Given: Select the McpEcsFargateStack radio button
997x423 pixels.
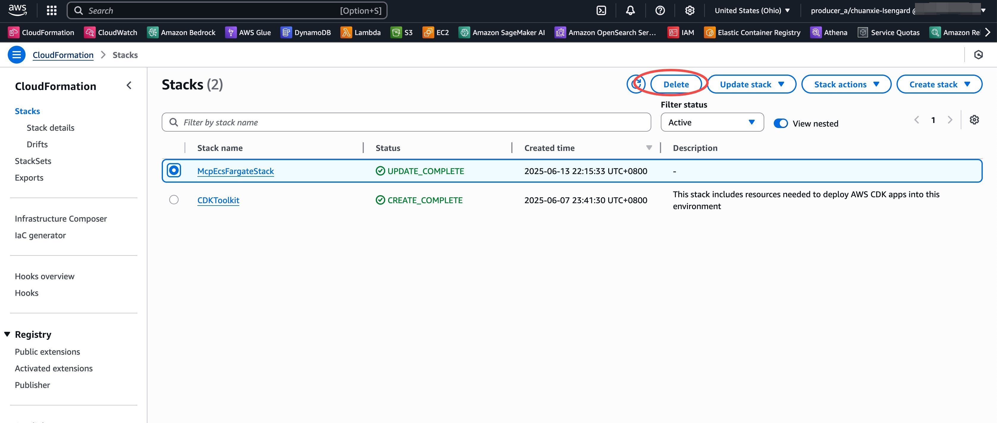Looking at the screenshot, I should click(x=174, y=170).
